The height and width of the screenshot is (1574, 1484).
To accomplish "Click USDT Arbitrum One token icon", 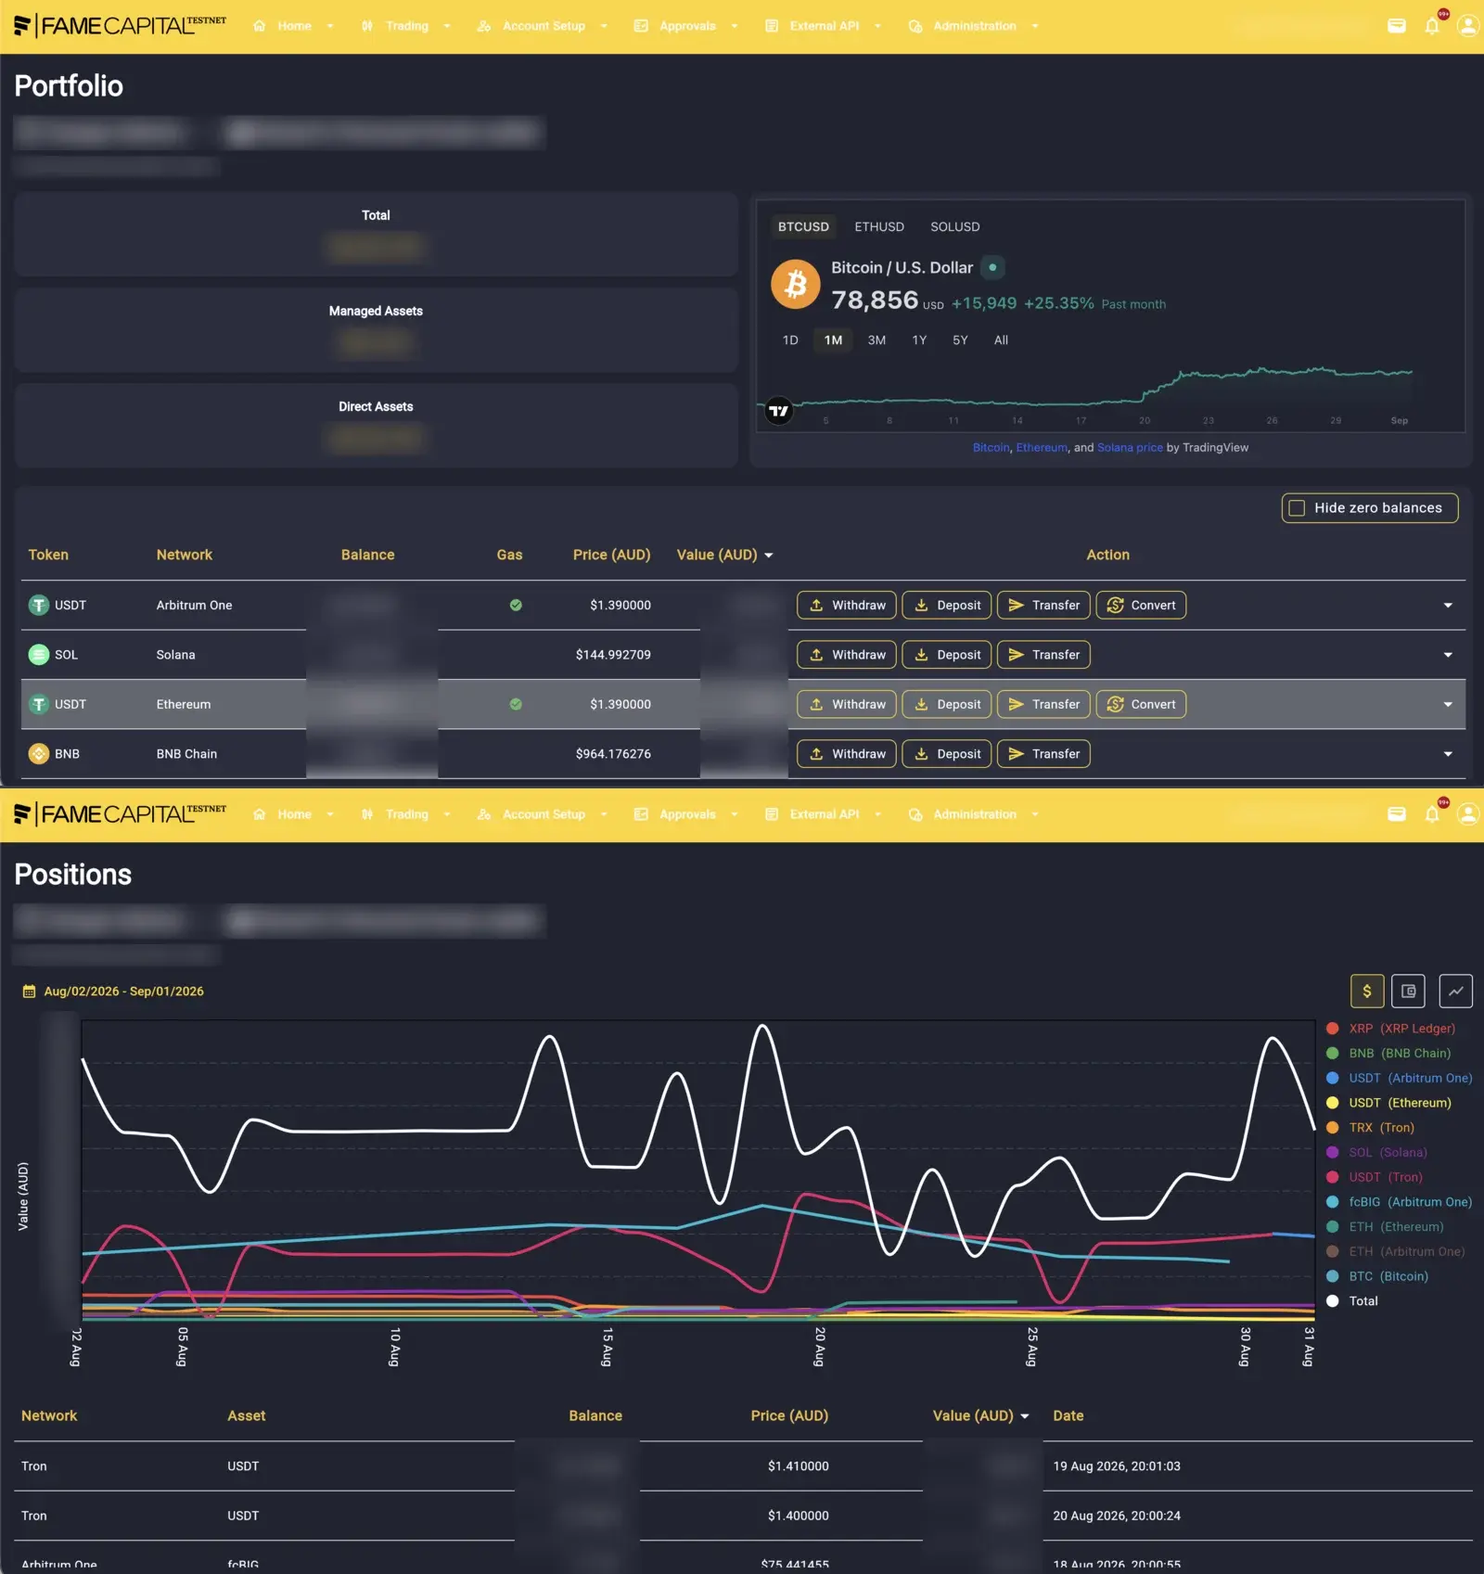I will [x=39, y=605].
